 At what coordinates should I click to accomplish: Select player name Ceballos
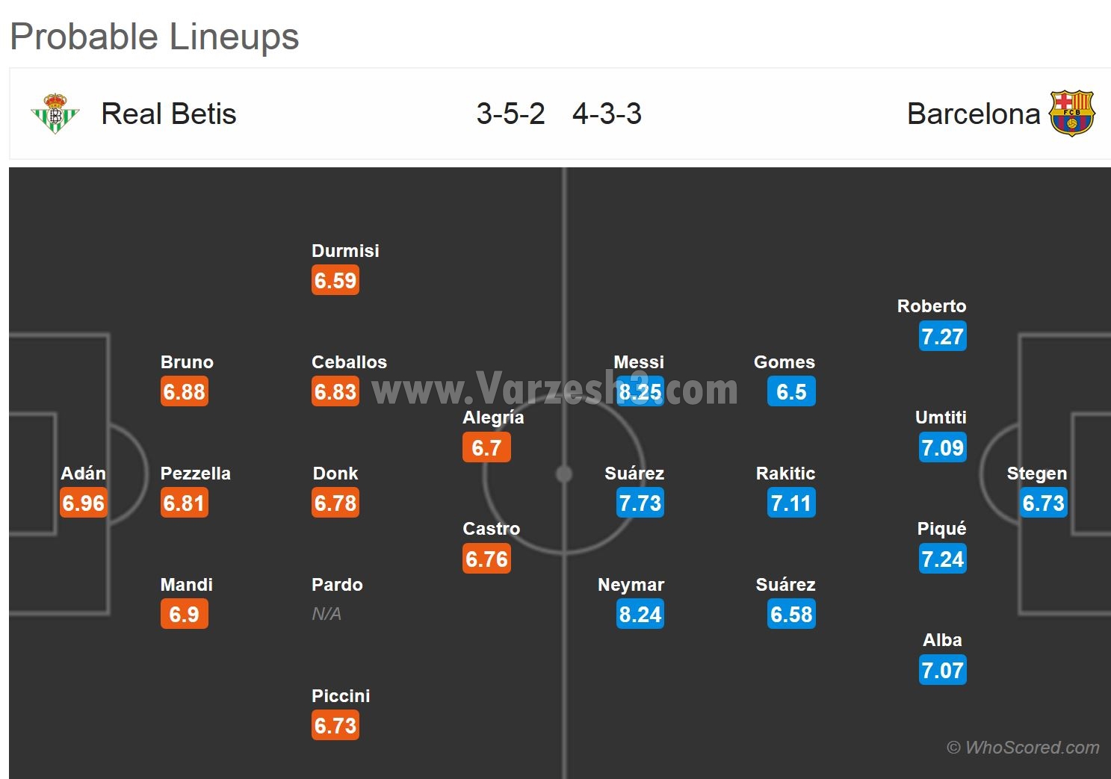click(x=349, y=362)
